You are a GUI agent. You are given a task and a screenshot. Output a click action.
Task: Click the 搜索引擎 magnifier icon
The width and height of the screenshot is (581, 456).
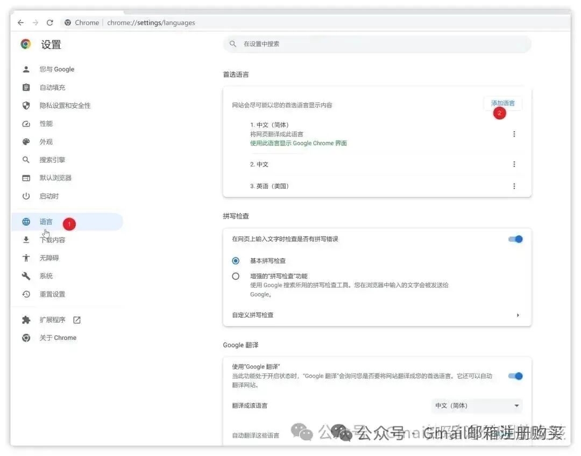(26, 160)
